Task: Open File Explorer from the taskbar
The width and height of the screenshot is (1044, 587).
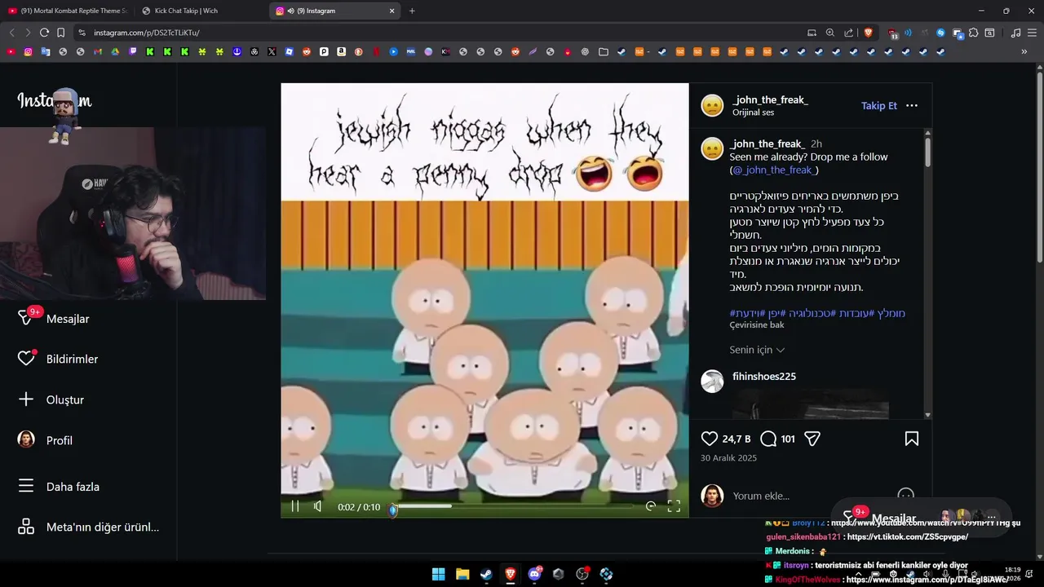Action: [x=462, y=574]
